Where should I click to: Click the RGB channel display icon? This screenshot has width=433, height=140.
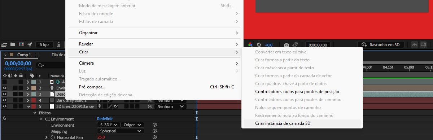click(250, 45)
